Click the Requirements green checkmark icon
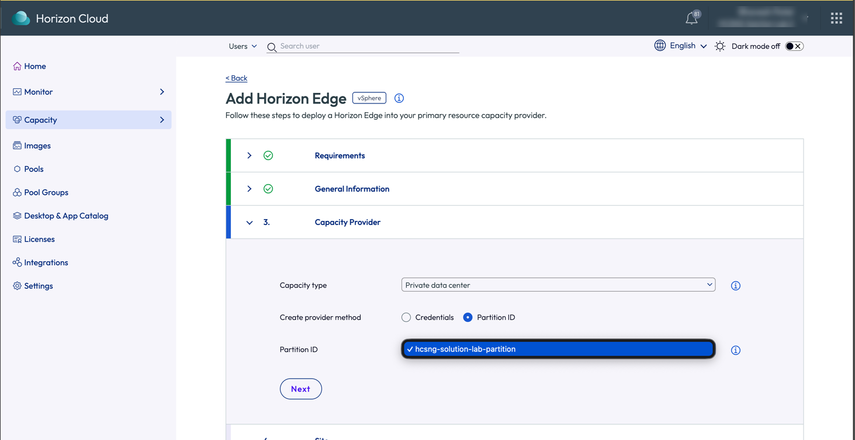Viewport: 855px width, 440px height. click(x=268, y=155)
